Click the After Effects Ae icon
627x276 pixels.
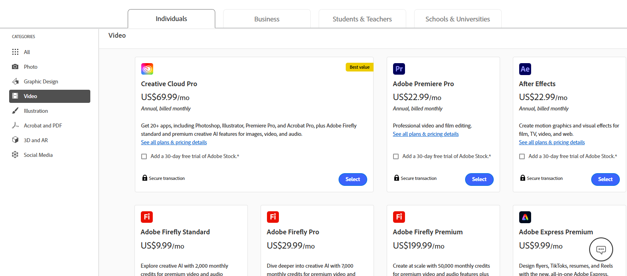pyautogui.click(x=525, y=69)
